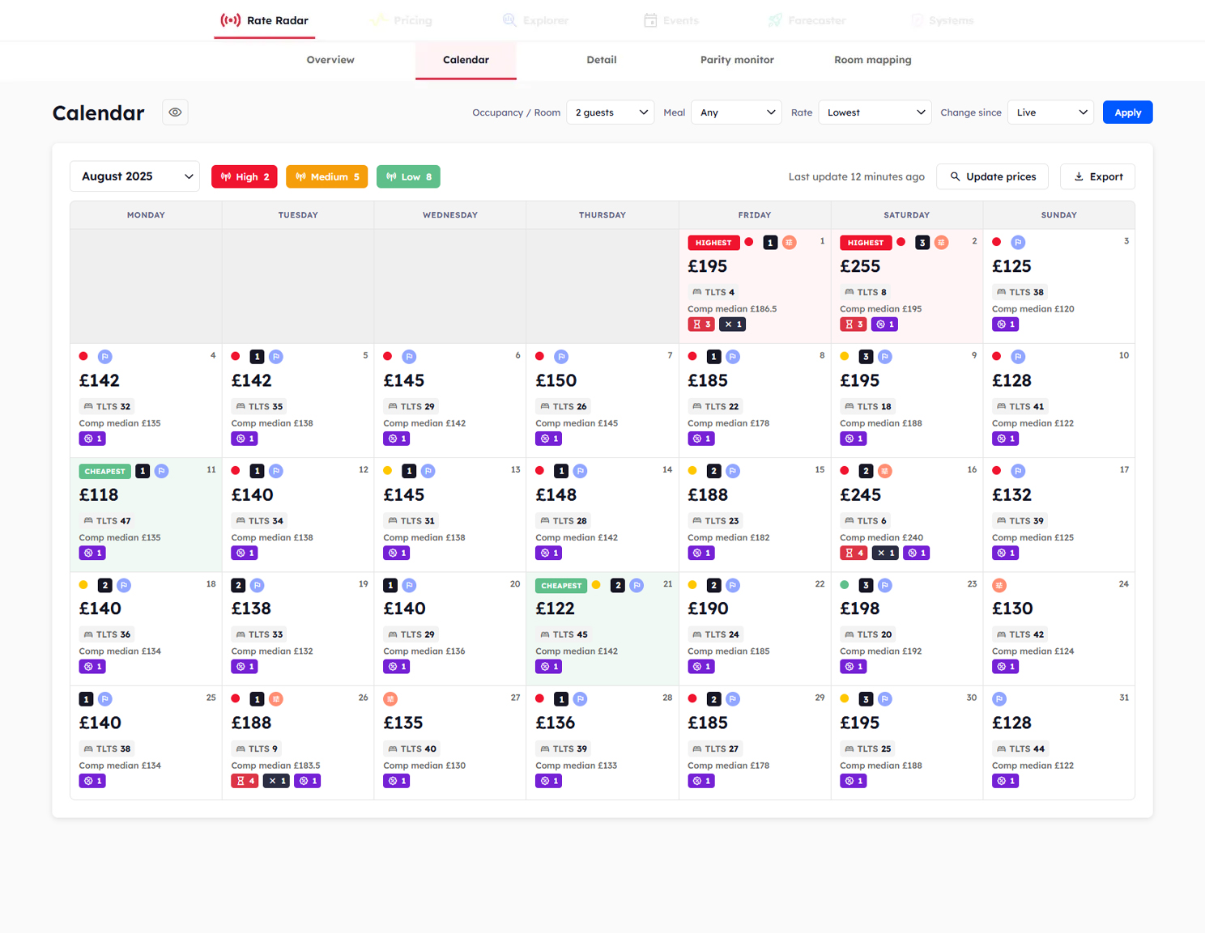Switch to the Overview tab

[330, 60]
